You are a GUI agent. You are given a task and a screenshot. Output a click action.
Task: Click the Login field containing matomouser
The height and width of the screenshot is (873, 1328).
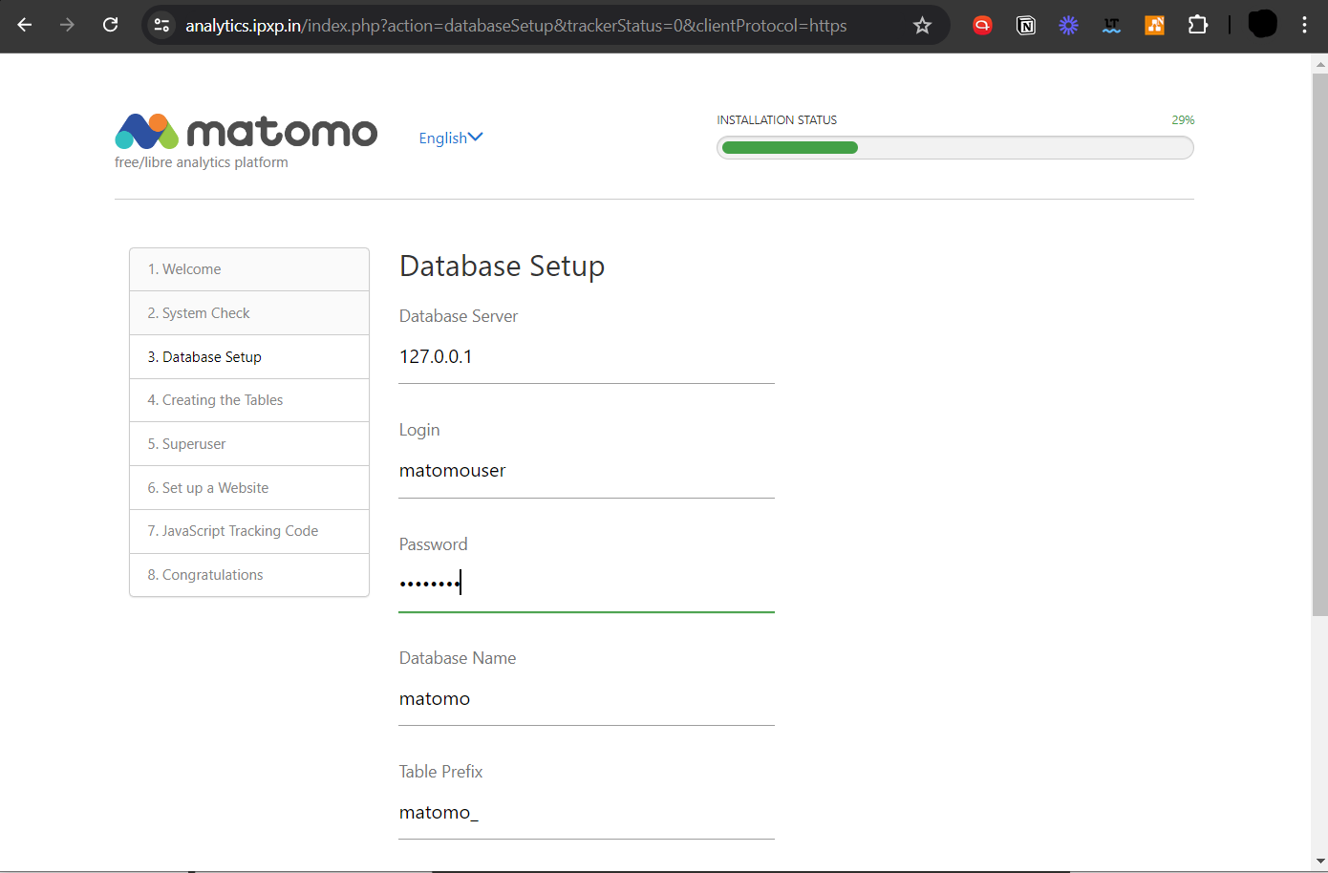point(587,471)
